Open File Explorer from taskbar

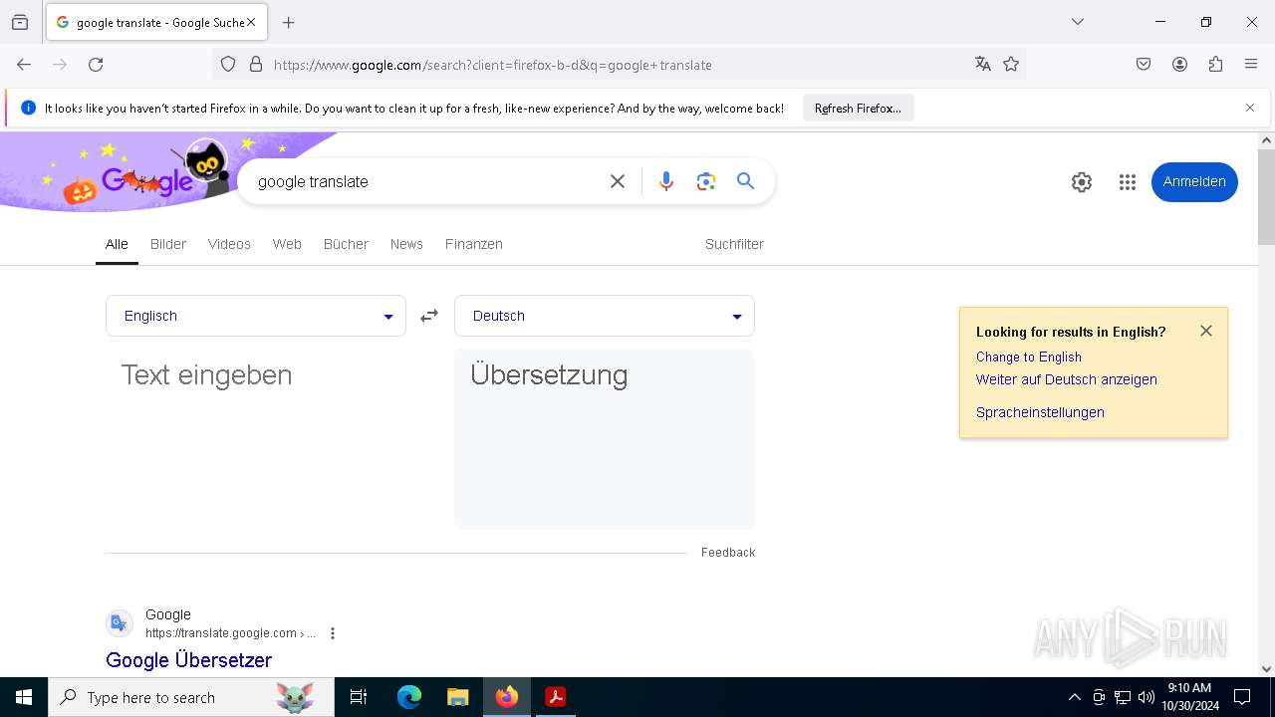pyautogui.click(x=457, y=697)
